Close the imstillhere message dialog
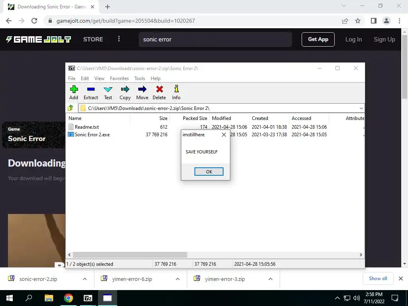 click(x=224, y=135)
